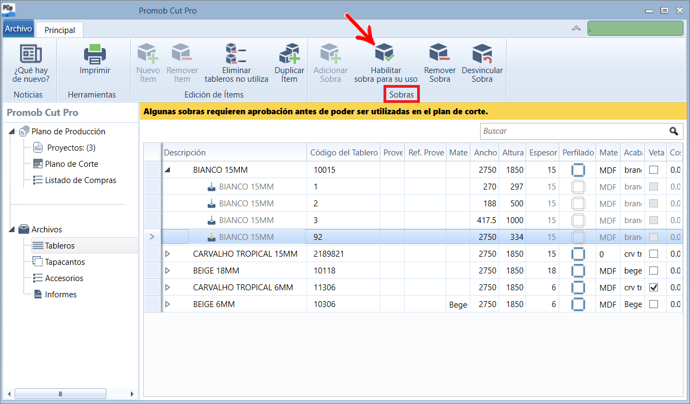Click the Nuevo Ítem ribbon icon

tap(148, 54)
